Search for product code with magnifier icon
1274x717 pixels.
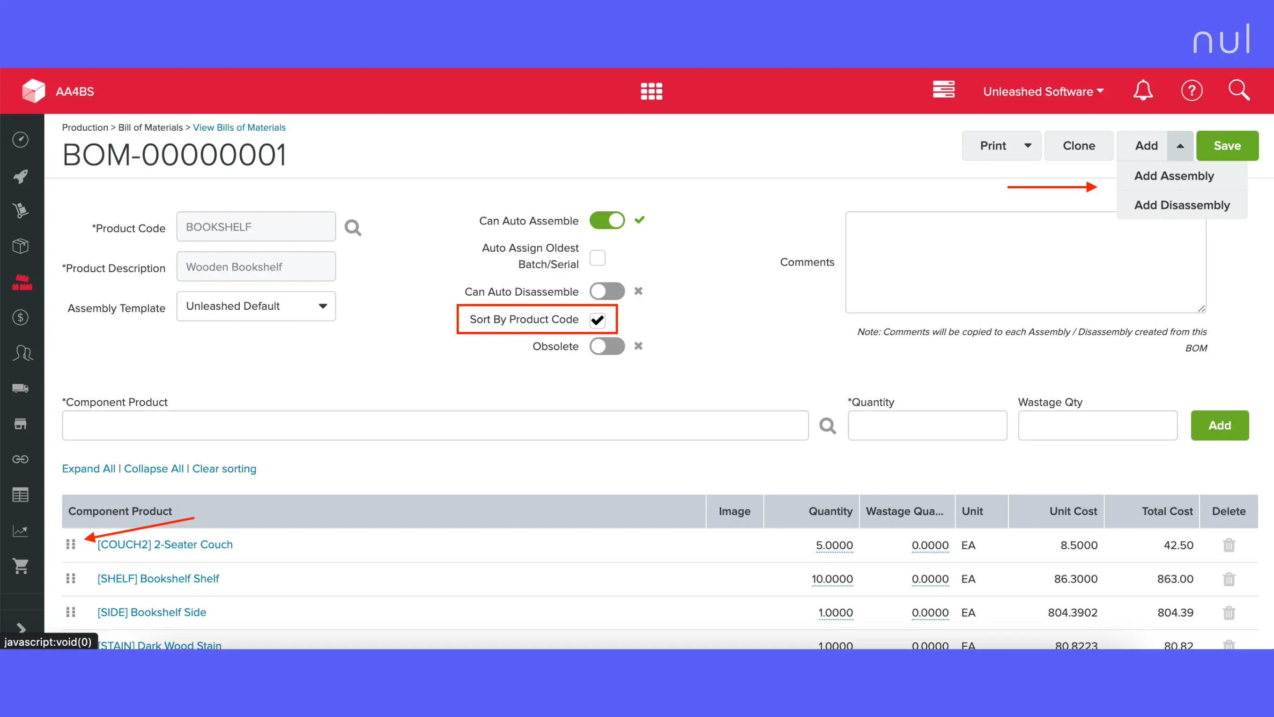coord(353,228)
